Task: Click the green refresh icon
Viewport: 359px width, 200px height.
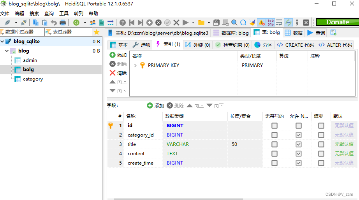Action: tap(76, 23)
